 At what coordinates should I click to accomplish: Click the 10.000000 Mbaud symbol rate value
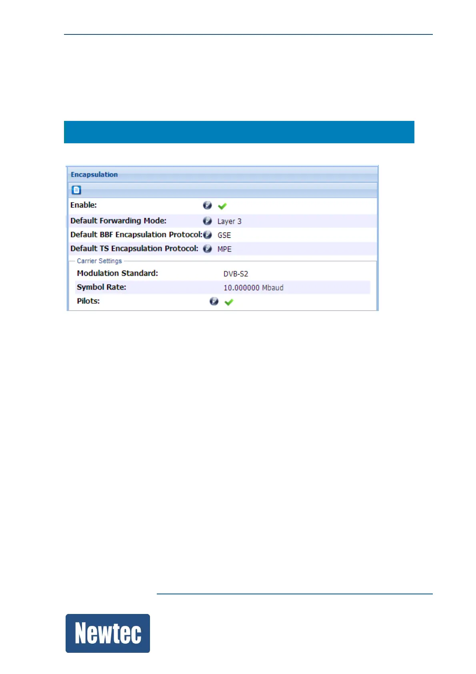pyautogui.click(x=253, y=288)
